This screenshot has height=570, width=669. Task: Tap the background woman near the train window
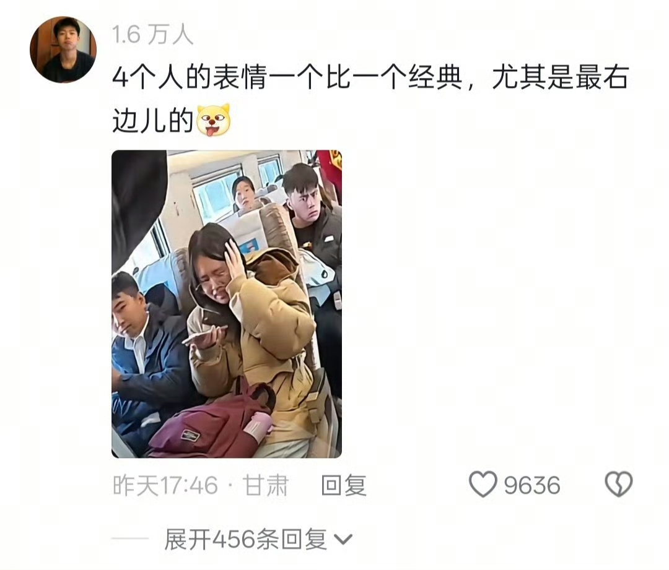point(243,194)
